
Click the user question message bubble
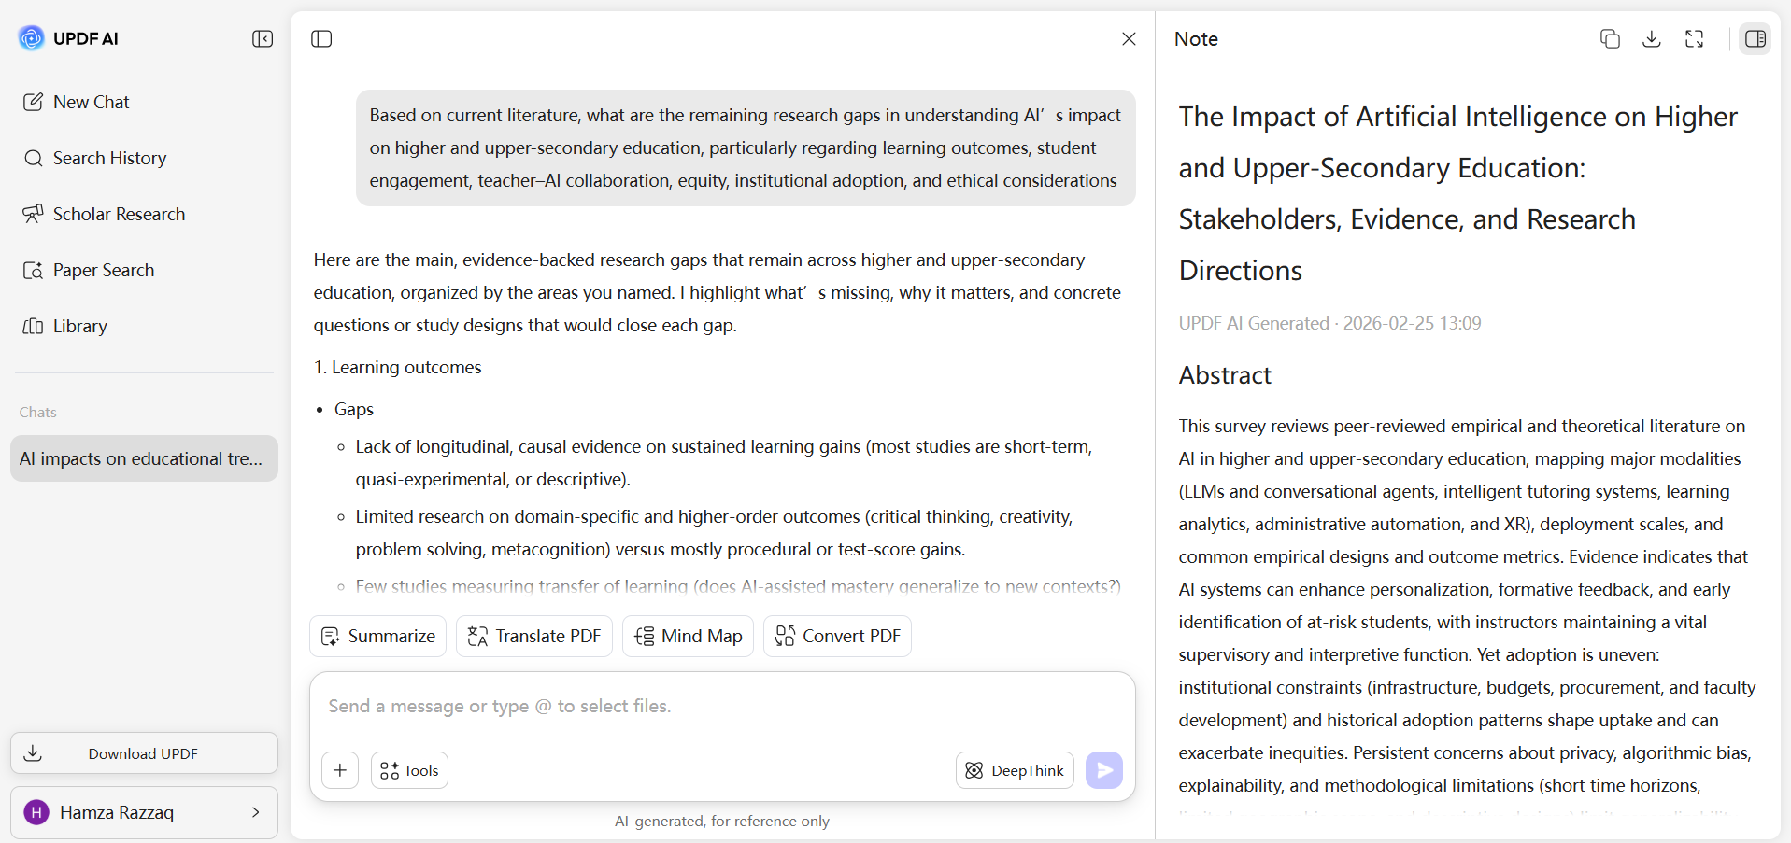coord(746,148)
